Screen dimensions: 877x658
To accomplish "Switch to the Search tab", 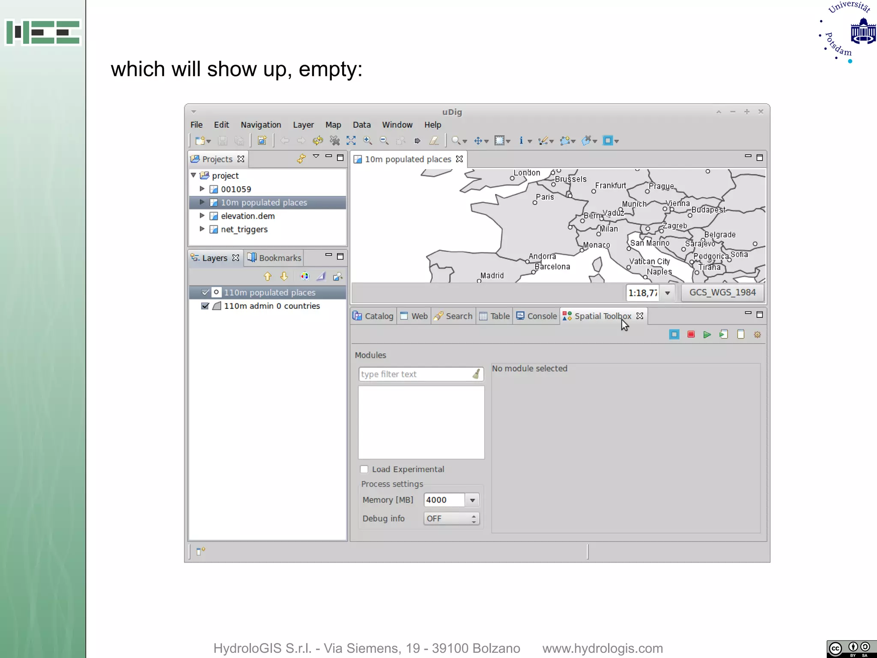I will click(x=453, y=316).
